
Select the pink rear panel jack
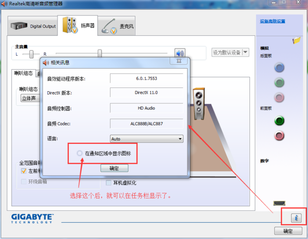point(279,97)
